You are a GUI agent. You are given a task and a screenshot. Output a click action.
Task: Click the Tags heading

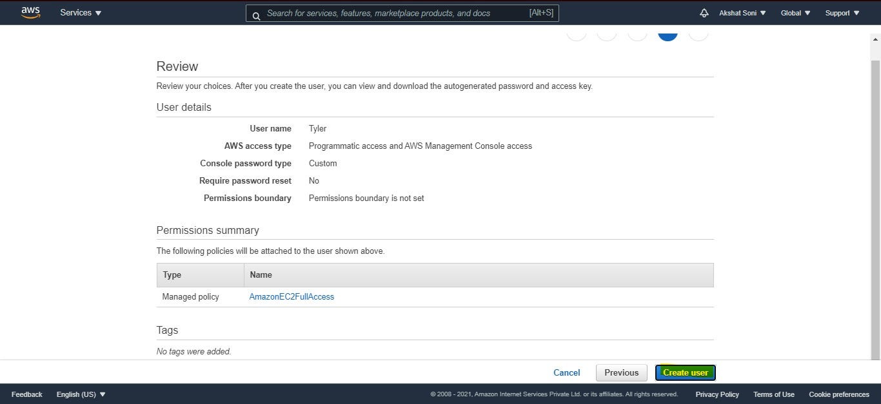[167, 331]
